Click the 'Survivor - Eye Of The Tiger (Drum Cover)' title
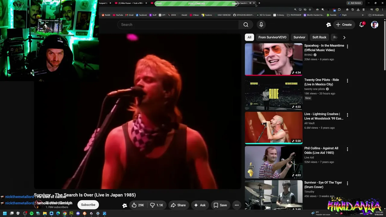Image resolution: width=386 pixels, height=217 pixels. (322, 185)
